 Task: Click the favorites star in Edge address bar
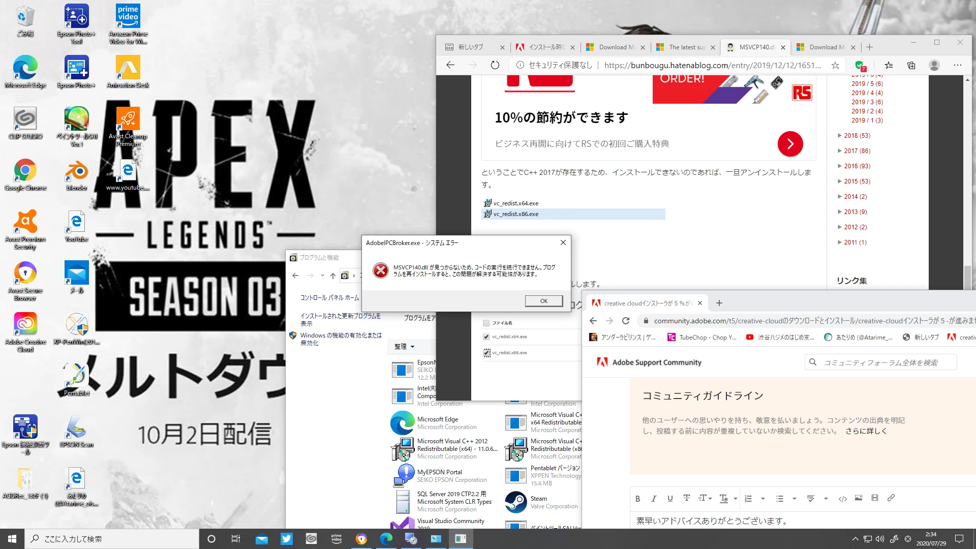coord(835,65)
